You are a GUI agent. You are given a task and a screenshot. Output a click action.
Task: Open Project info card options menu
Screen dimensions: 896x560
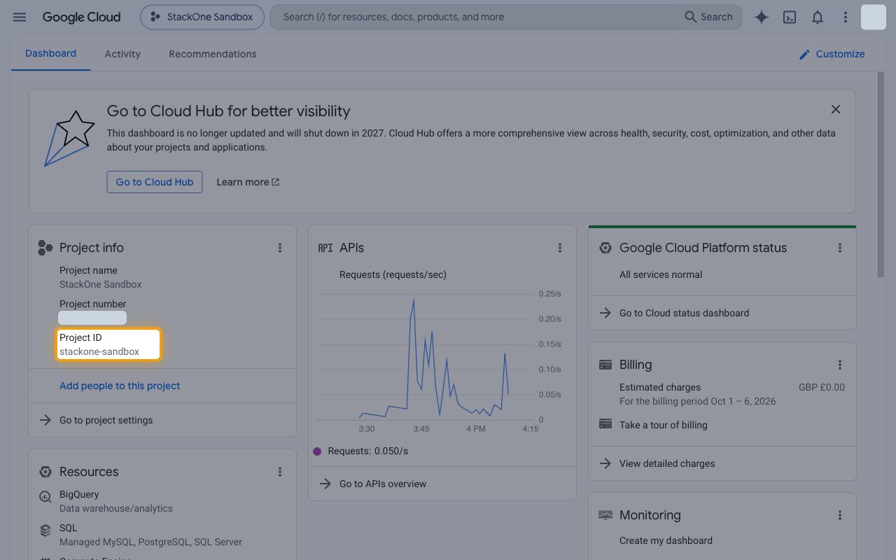pos(280,248)
